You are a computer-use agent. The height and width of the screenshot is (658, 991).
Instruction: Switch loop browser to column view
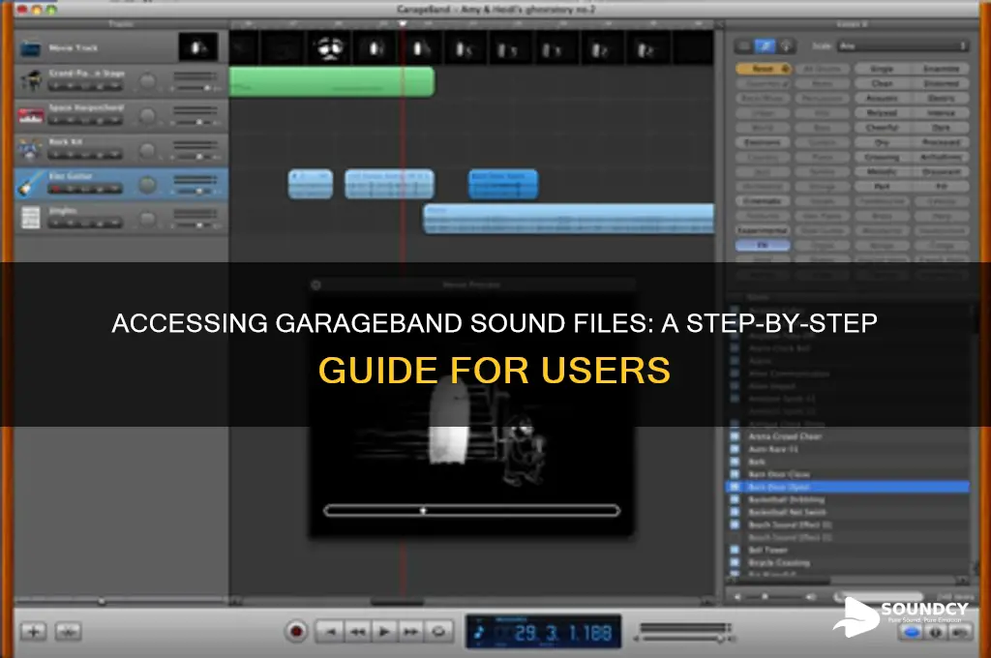[x=744, y=46]
